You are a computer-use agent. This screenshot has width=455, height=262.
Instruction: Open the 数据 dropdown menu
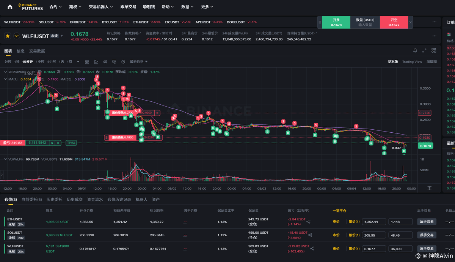tap(187, 7)
